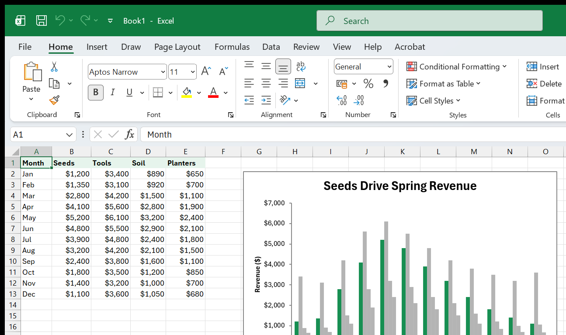
Task: Click Decrease Decimal icon
Action: 359,100
